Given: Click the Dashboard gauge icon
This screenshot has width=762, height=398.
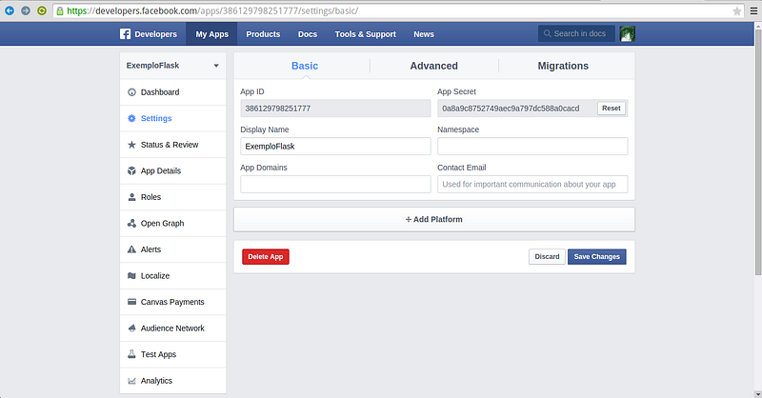Looking at the screenshot, I should (131, 92).
